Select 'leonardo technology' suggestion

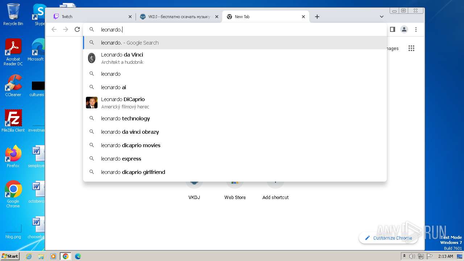click(x=235, y=119)
